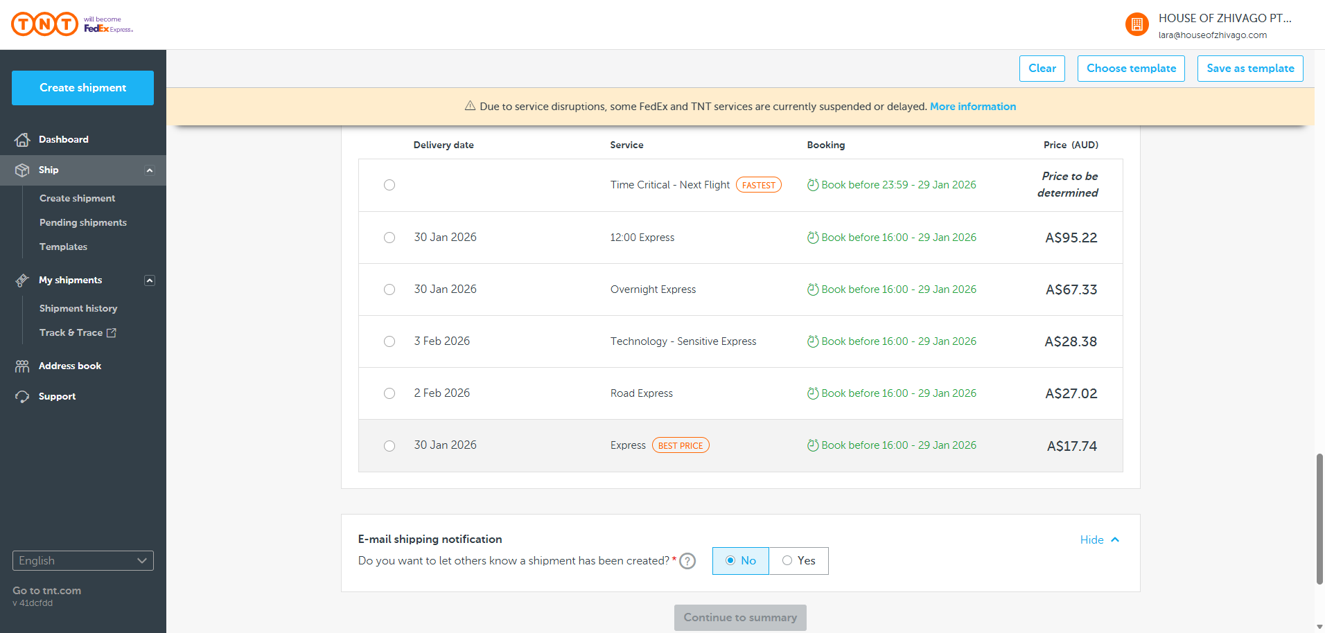Click the orange company account icon
1325x633 pixels.
[1137, 25]
